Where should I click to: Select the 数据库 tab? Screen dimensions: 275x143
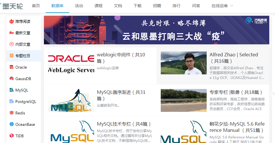pos(57,6)
